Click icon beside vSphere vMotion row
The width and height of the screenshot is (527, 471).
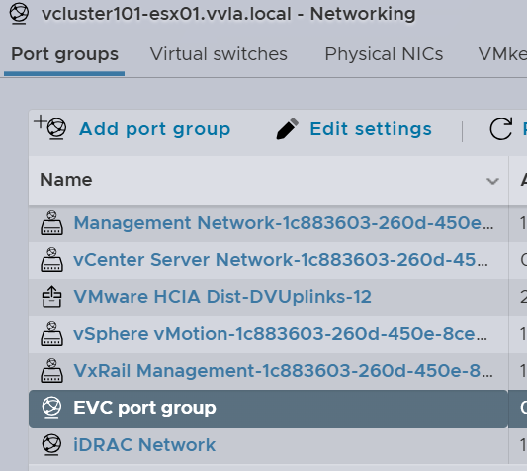click(51, 334)
